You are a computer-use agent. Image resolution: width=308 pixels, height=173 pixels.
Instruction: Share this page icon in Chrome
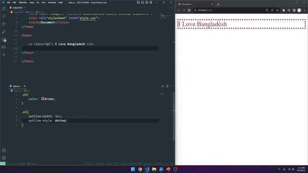point(272,10)
